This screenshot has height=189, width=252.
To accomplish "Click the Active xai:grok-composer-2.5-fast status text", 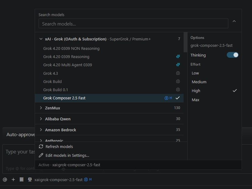I will [x=69, y=165].
